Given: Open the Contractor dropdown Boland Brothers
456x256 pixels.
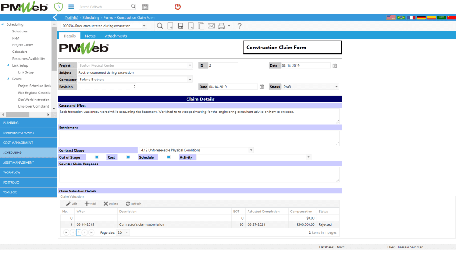Looking at the screenshot, I should 190,80.
